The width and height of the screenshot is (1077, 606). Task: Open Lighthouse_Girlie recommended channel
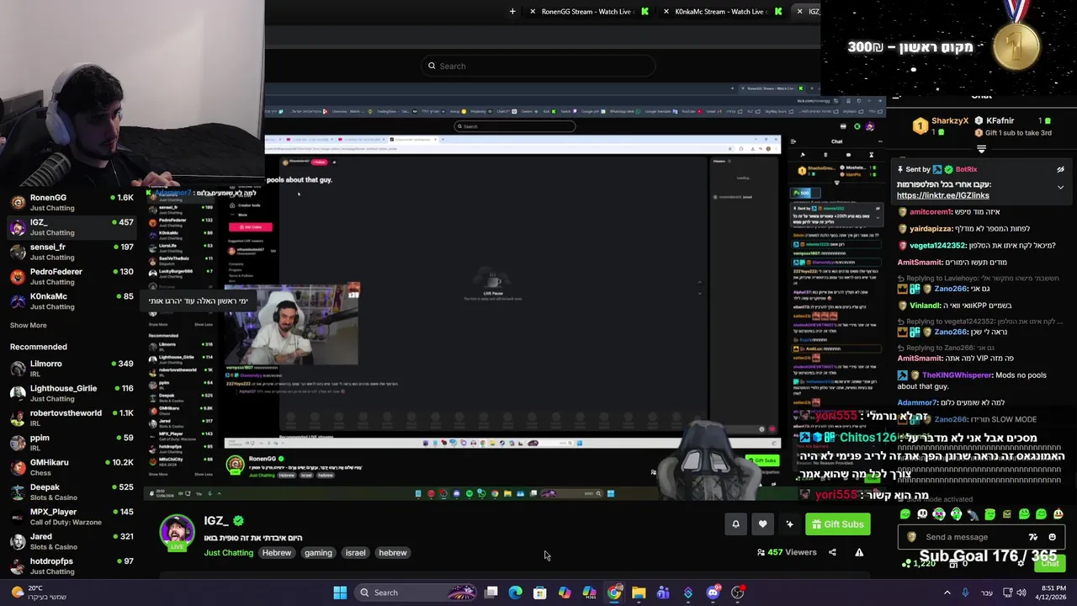point(72,393)
